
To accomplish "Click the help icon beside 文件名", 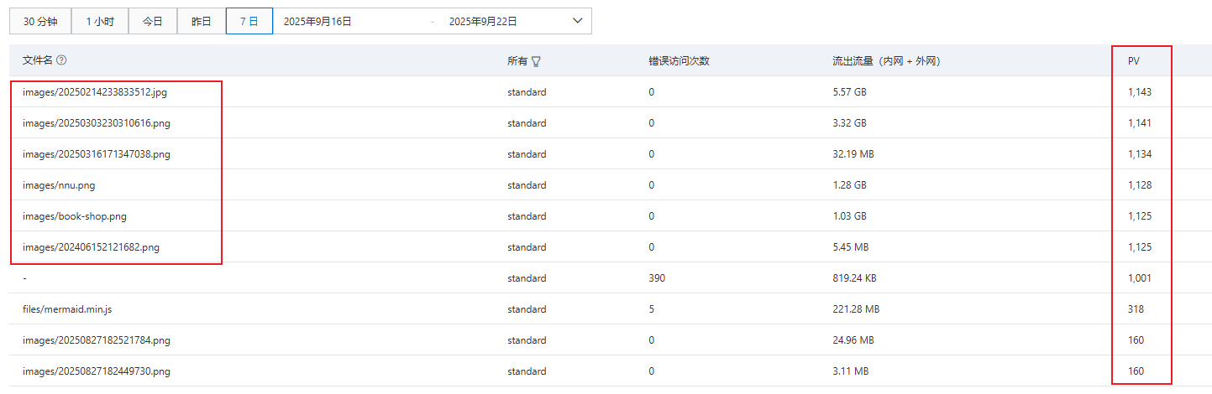I will tap(61, 60).
